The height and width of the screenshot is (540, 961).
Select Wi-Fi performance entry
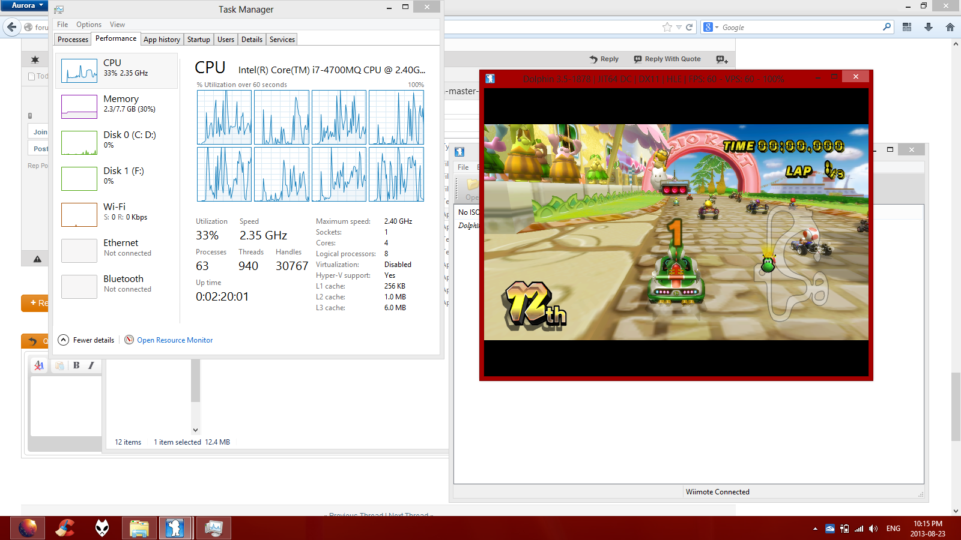pyautogui.click(x=117, y=214)
